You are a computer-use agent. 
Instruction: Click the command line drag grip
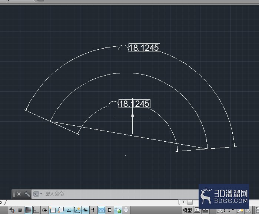coord(14,194)
